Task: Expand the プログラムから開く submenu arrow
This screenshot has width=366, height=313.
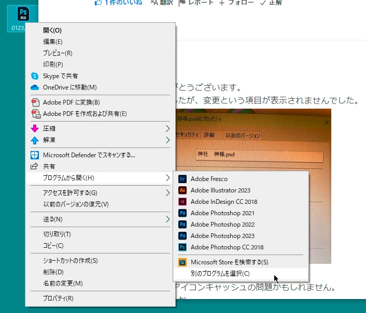Action: [x=167, y=178]
